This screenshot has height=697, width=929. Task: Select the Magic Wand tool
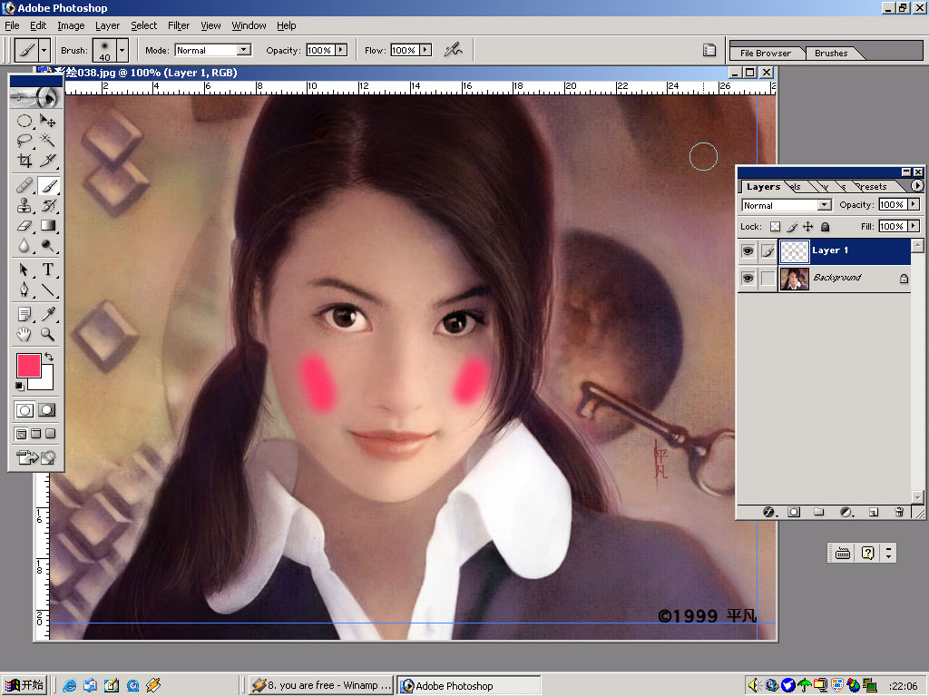click(48, 140)
